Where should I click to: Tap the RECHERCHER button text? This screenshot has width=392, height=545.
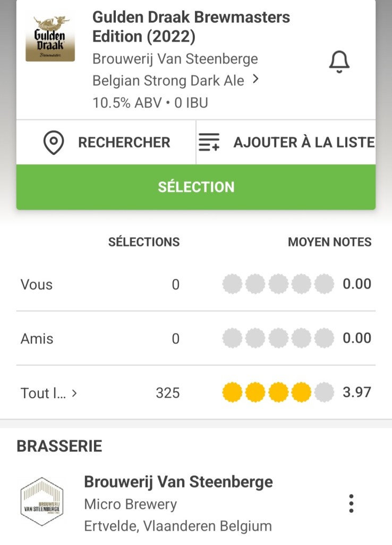(124, 143)
